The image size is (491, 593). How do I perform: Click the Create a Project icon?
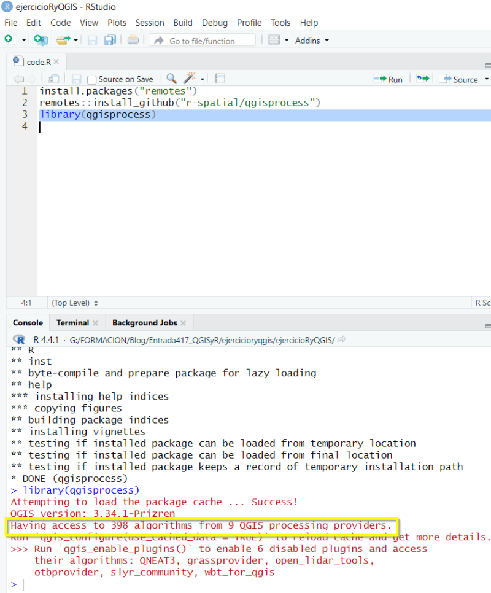41,40
